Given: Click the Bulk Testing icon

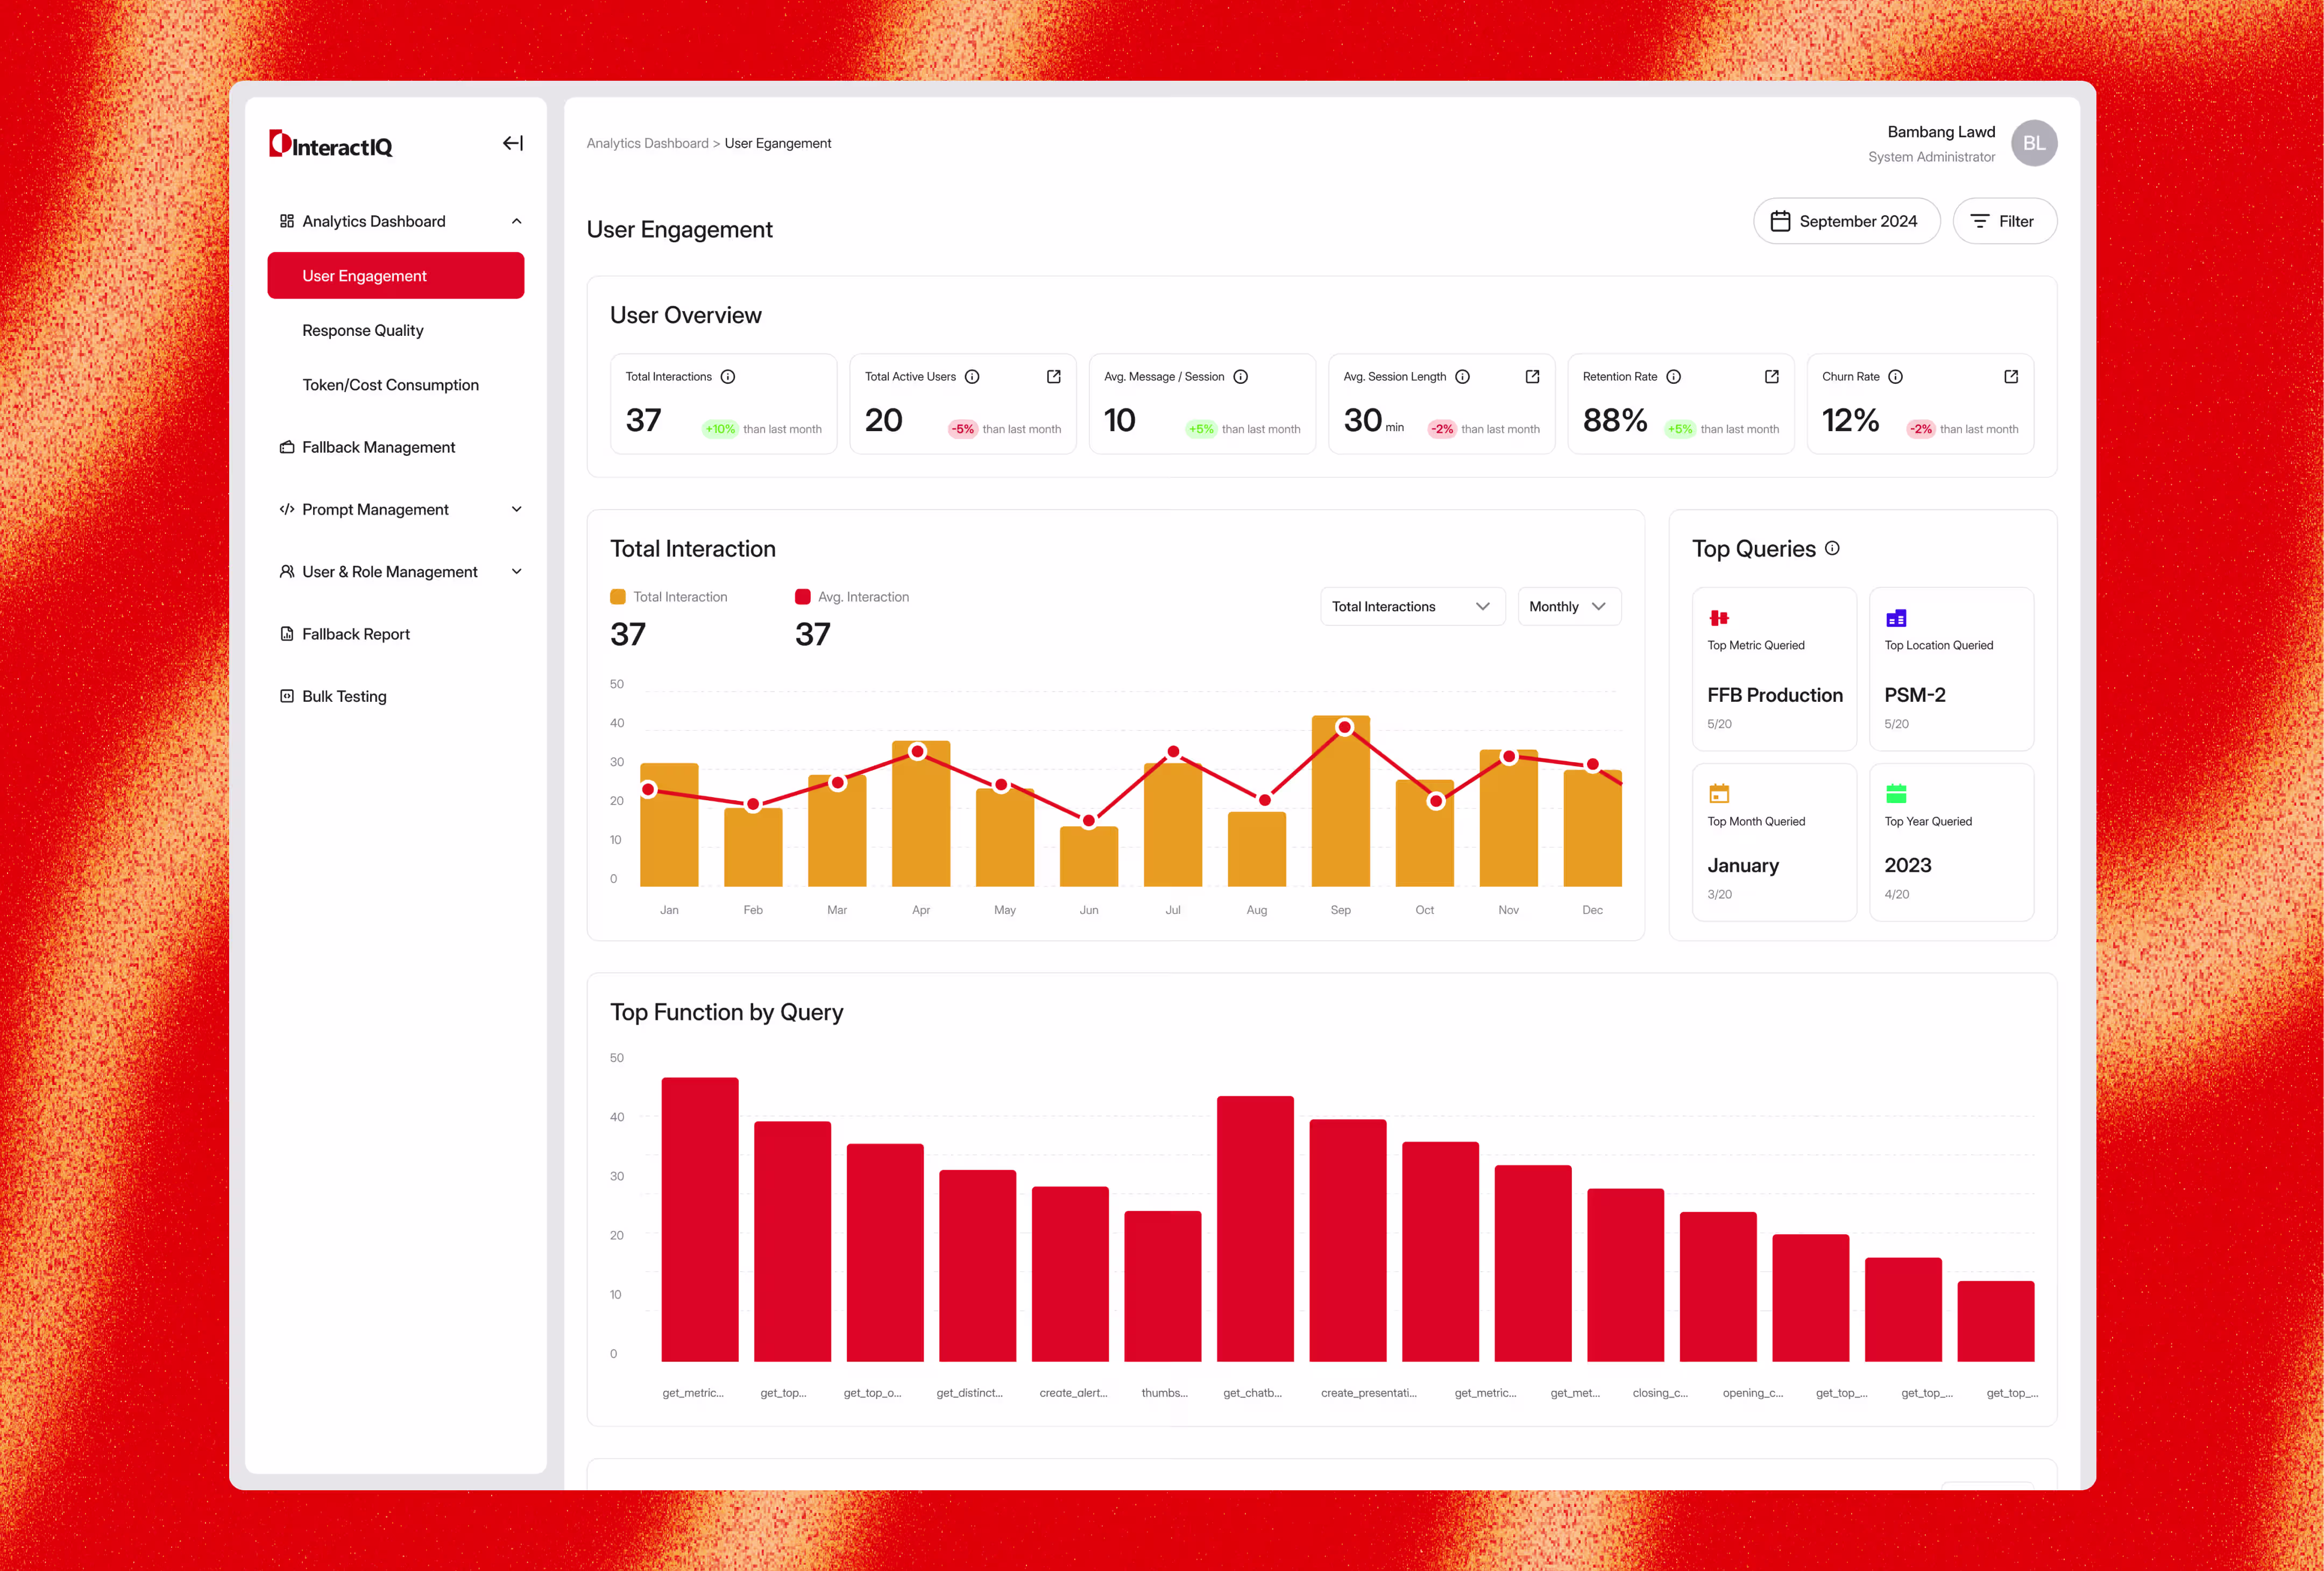Looking at the screenshot, I should 287,695.
